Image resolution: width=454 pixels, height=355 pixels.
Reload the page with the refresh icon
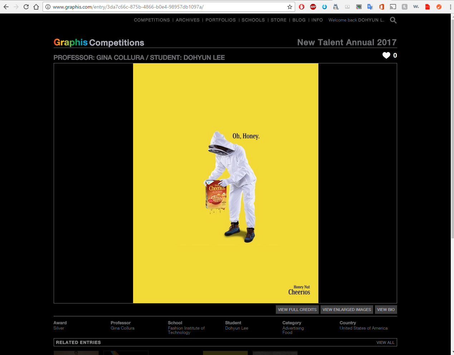26,7
